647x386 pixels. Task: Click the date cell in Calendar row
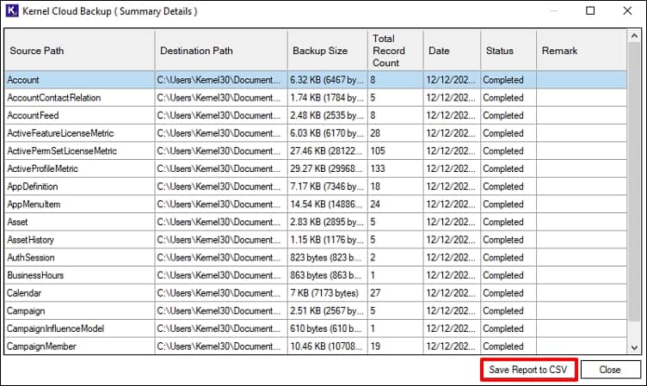[452, 293]
